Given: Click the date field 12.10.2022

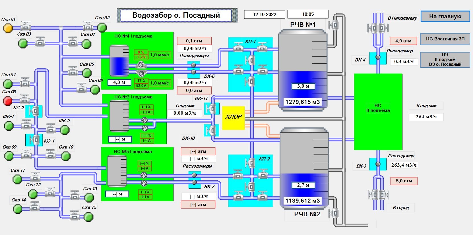Looking at the screenshot, I should pos(265,15).
